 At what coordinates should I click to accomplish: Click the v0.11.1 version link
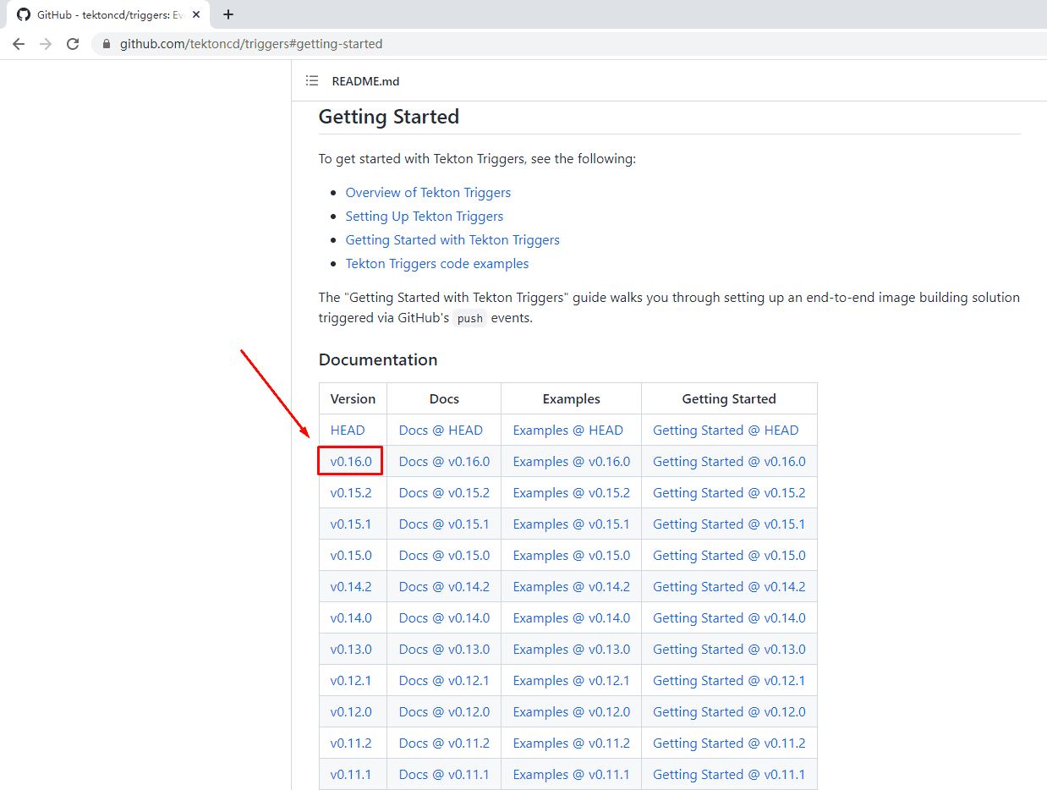351,775
